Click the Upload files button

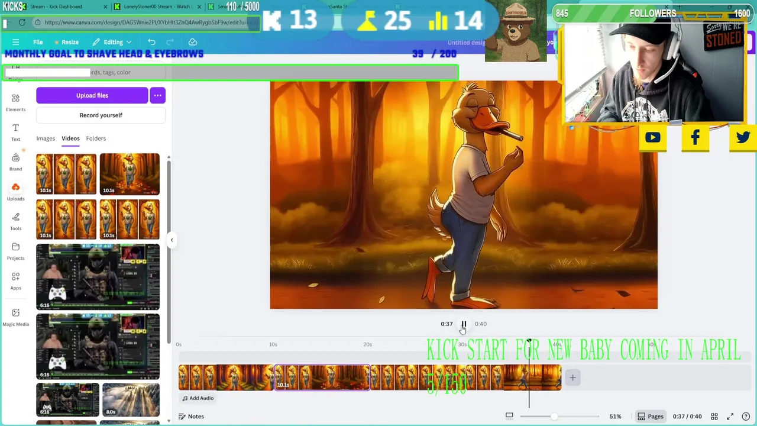(92, 95)
